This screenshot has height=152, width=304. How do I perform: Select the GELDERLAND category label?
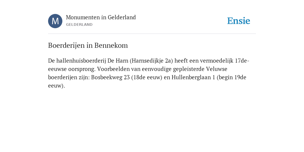coord(79,25)
